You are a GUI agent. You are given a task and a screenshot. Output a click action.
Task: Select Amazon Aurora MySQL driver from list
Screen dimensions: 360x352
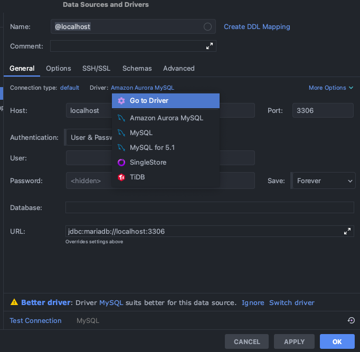(x=166, y=118)
